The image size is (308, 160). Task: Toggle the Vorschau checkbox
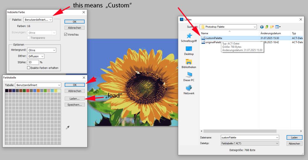coord(66,35)
